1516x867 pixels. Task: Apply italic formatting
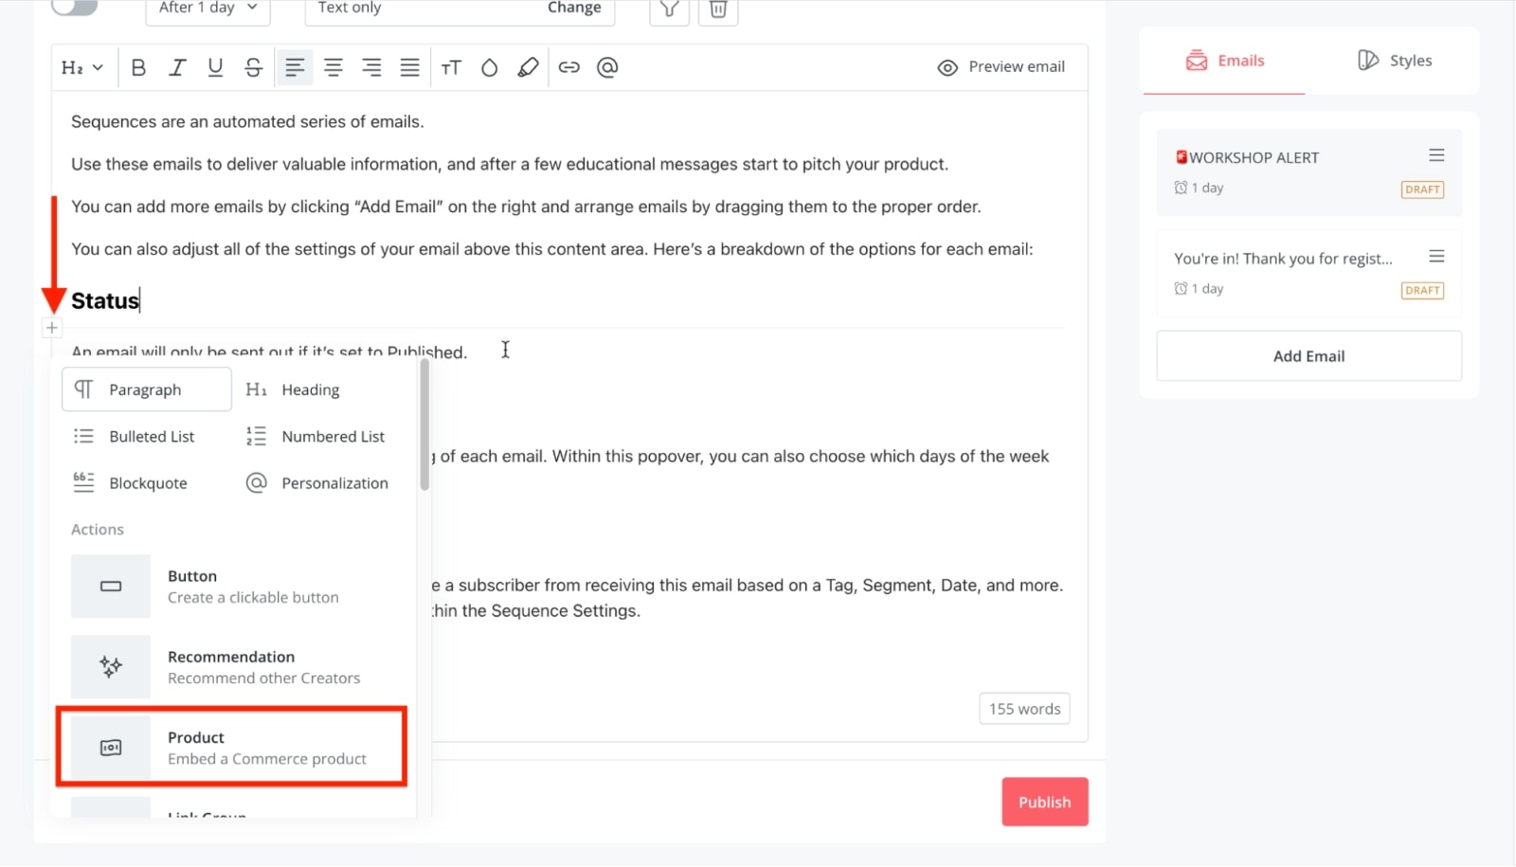[177, 67]
